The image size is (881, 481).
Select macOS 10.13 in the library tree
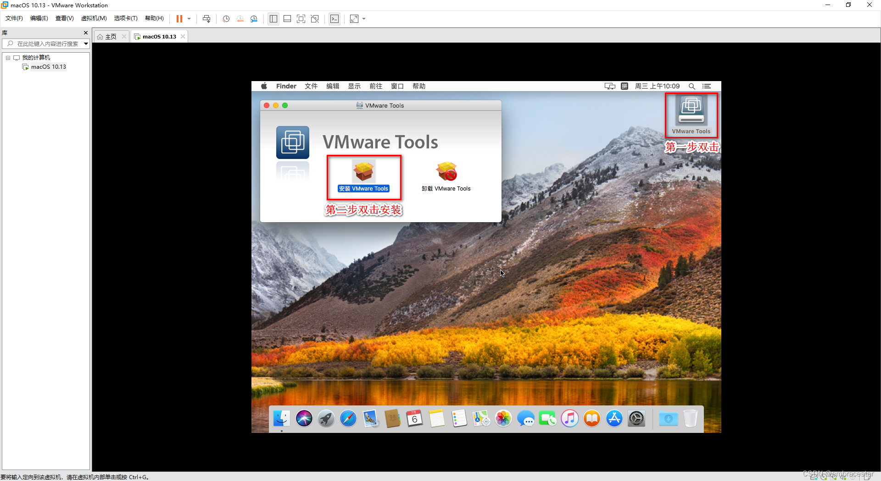pos(48,67)
